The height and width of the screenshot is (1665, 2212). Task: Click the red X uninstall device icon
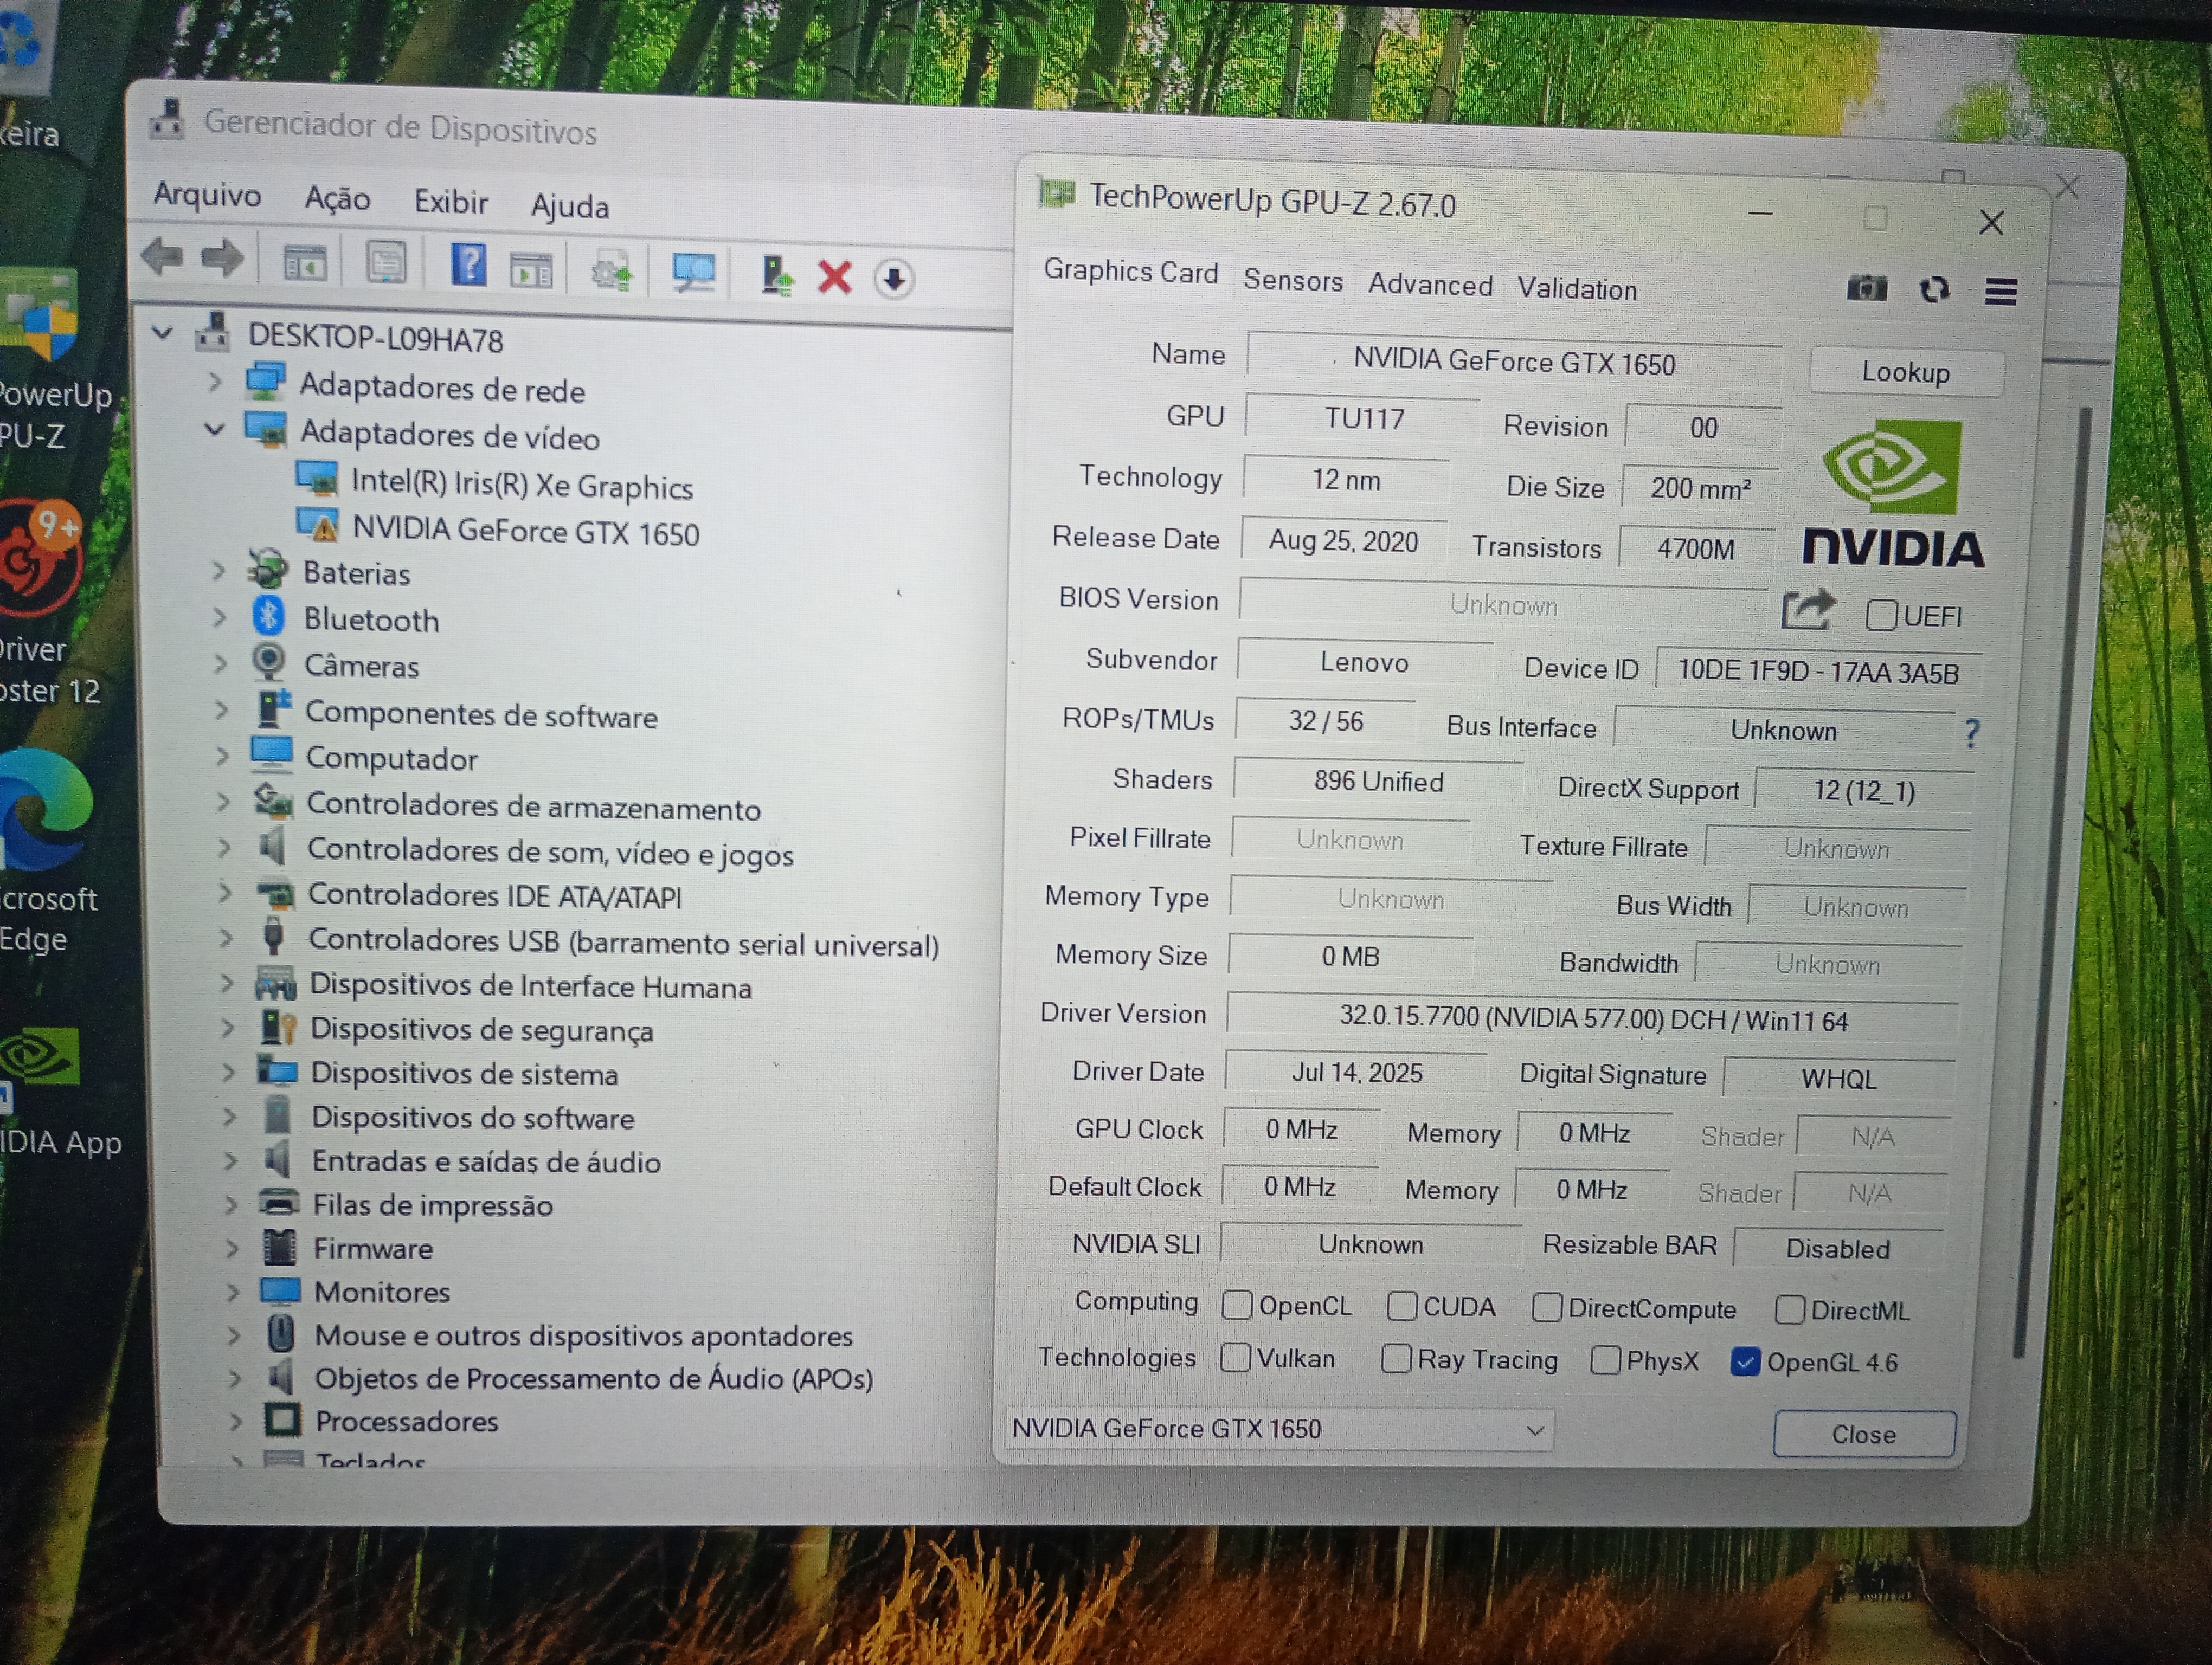834,277
